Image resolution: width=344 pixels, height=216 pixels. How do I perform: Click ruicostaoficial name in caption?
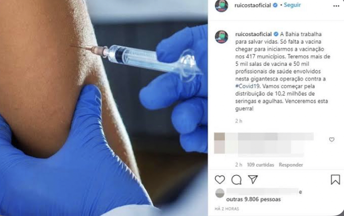click(x=253, y=34)
